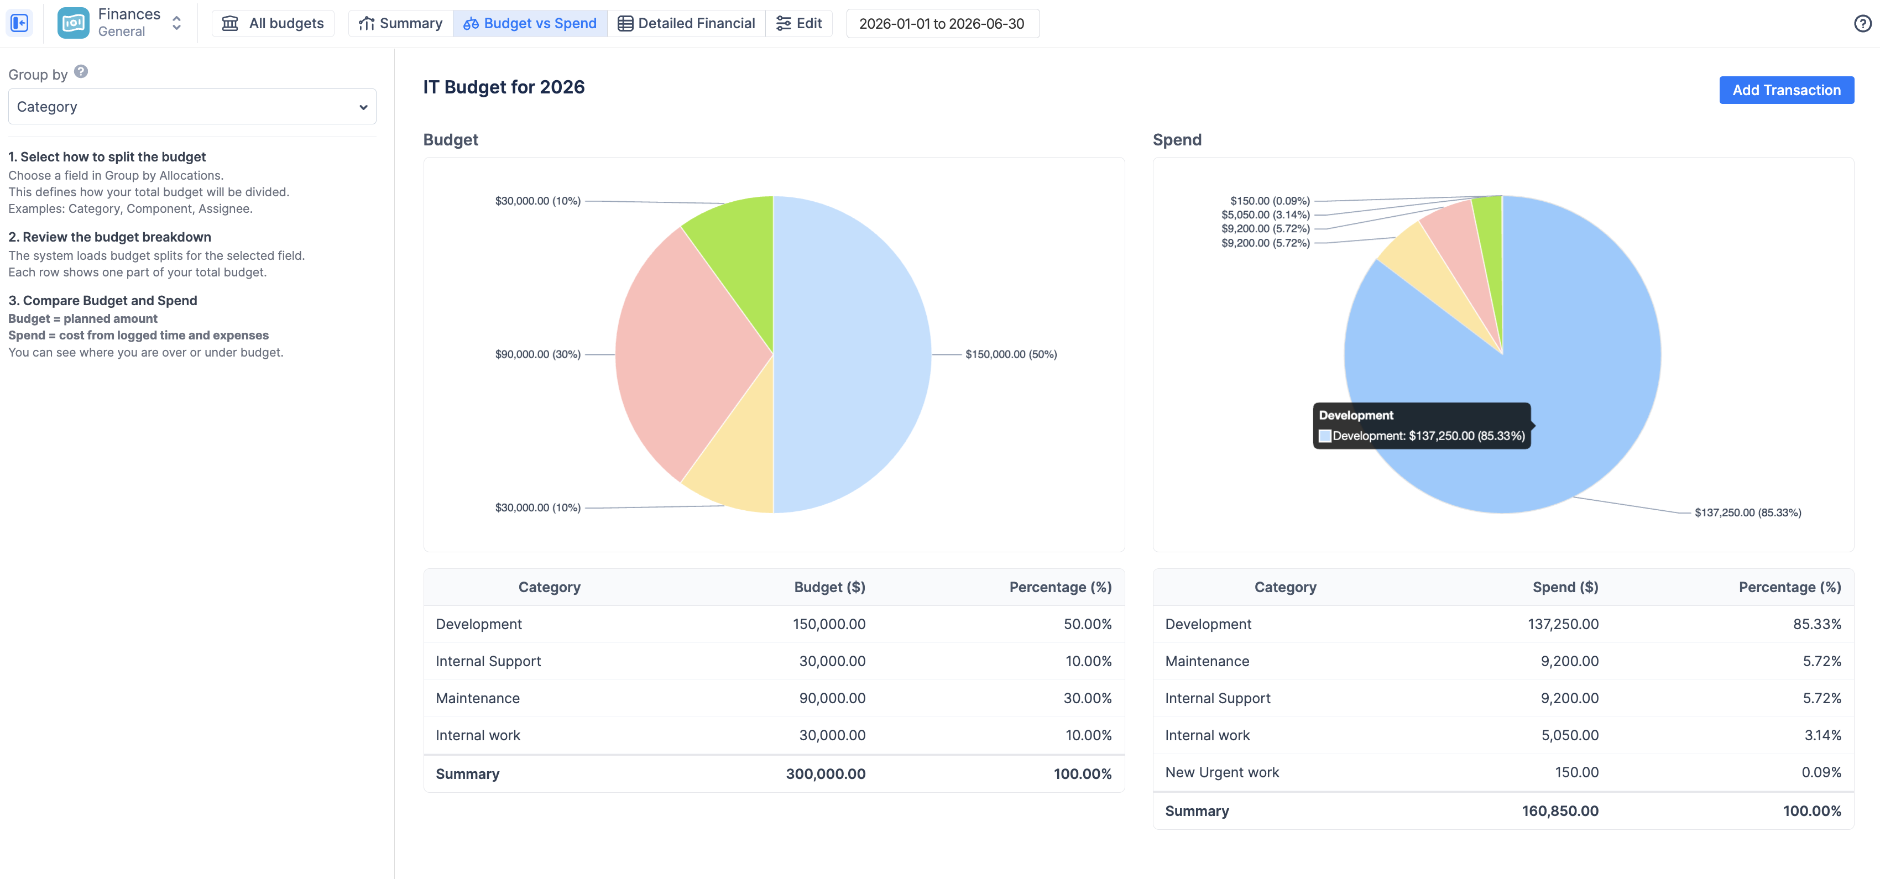Click the chart icon on the Summary tab
This screenshot has height=879, width=1880.
367,23
